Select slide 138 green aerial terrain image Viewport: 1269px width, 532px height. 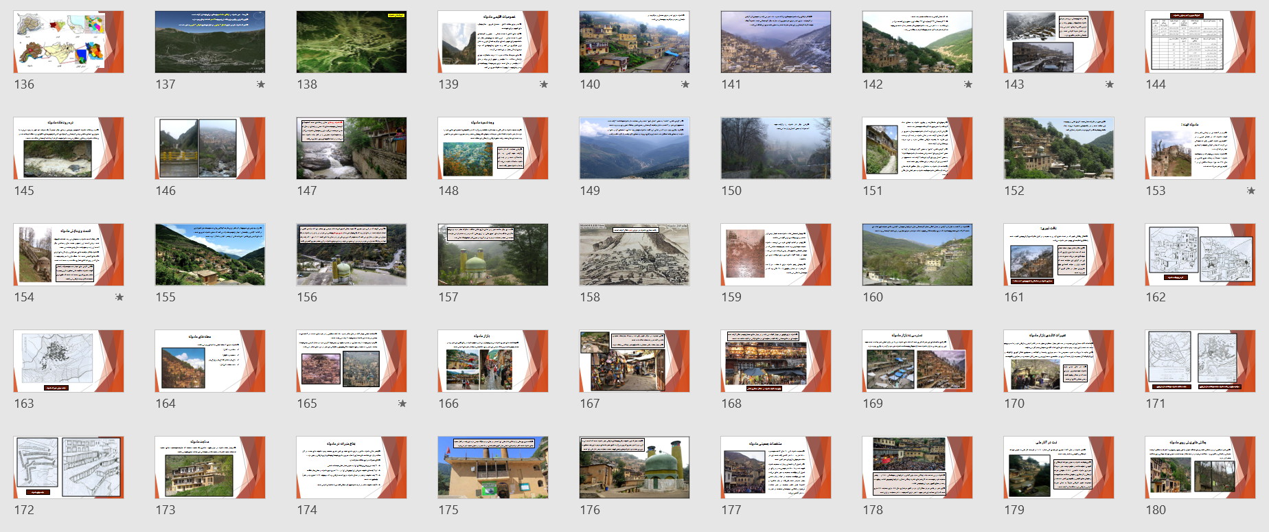[352, 42]
